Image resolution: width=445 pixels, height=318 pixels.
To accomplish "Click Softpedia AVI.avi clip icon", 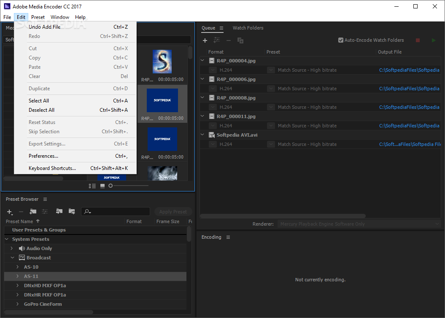I will tap(212, 135).
